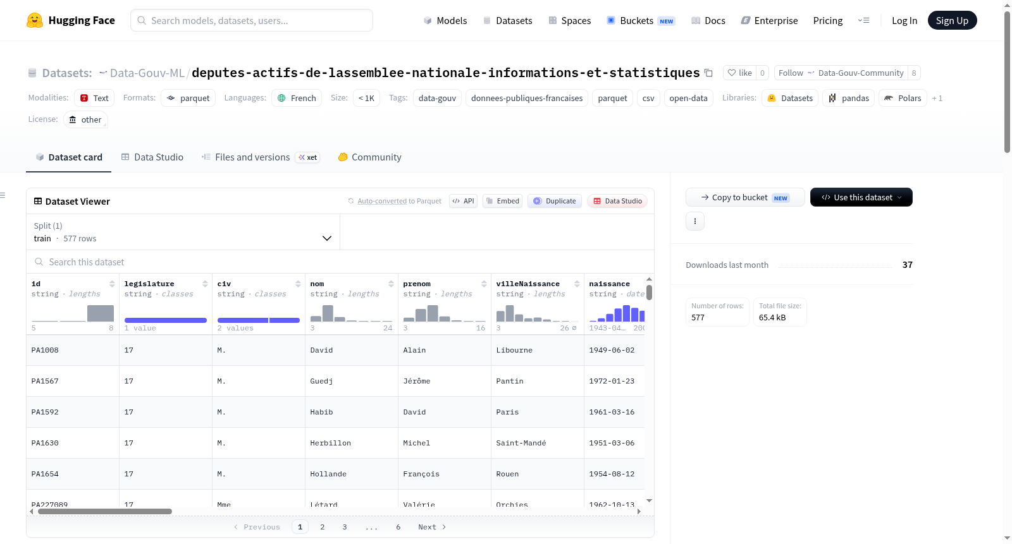Focus the Search this dataset field
1012x544 pixels.
(x=340, y=262)
